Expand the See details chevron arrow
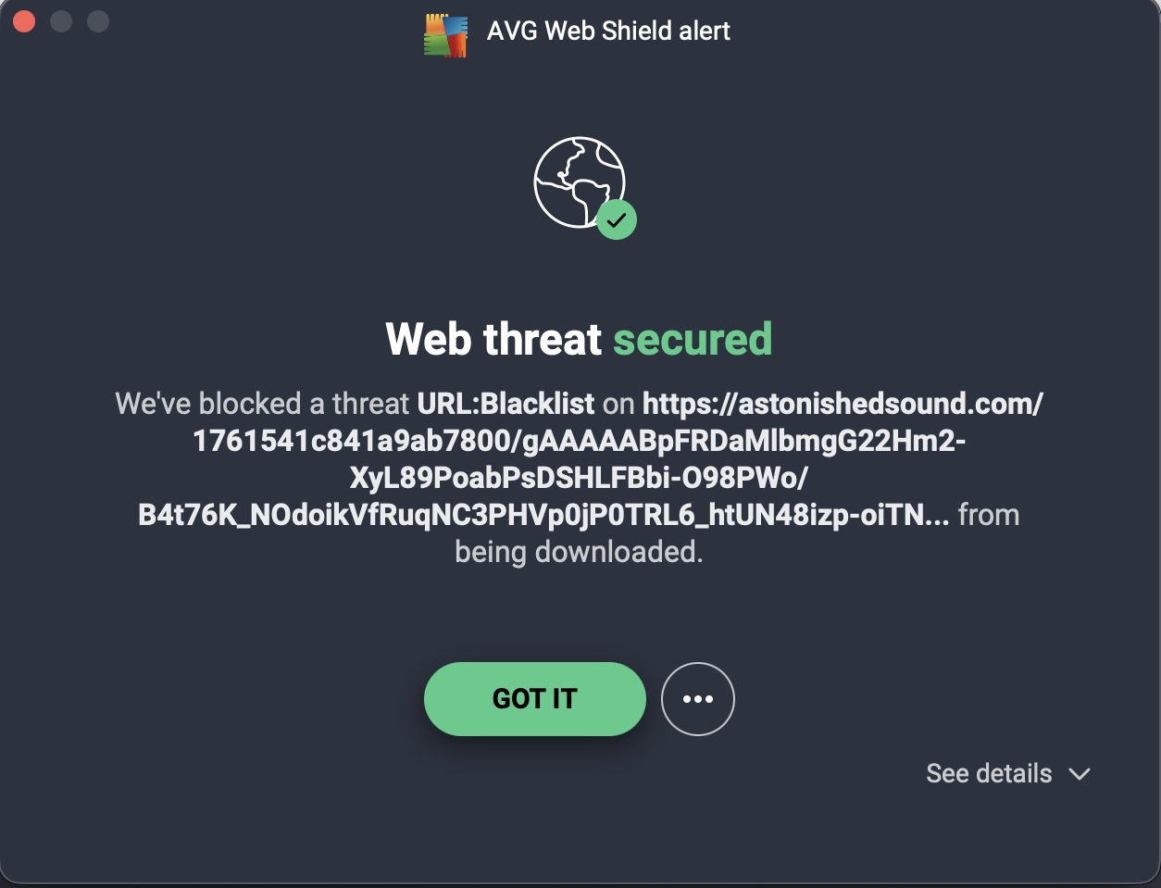Viewport: 1161px width, 888px height. (1080, 774)
